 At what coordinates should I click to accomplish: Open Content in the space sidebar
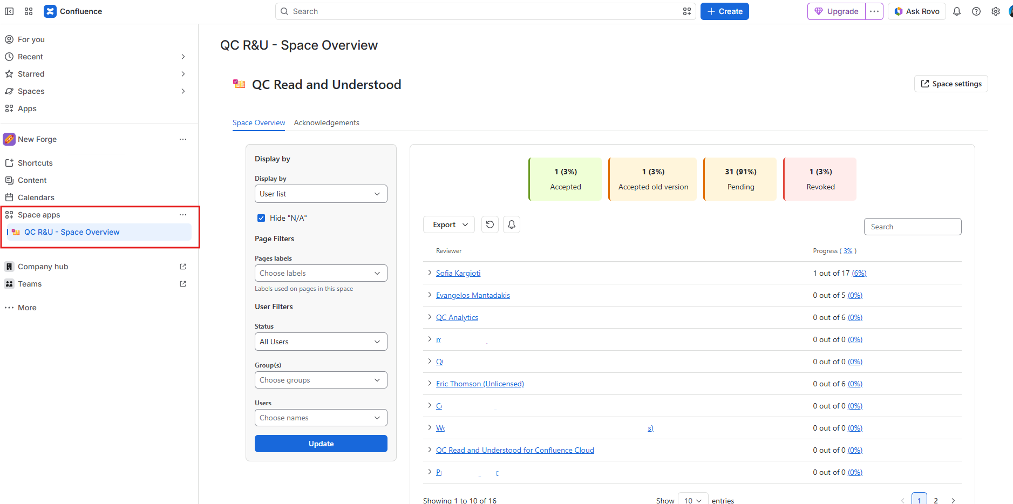tap(32, 180)
